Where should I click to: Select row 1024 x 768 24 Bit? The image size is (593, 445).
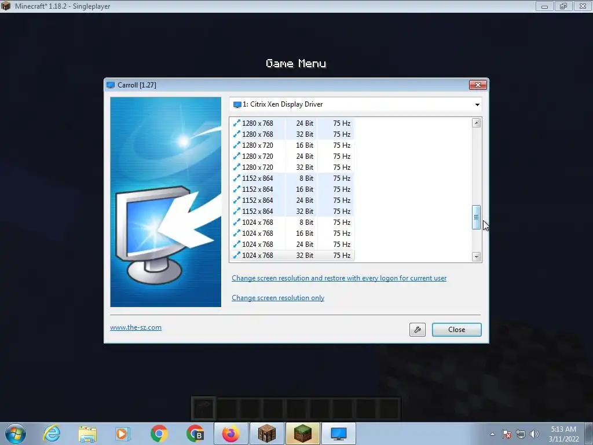pos(292,244)
